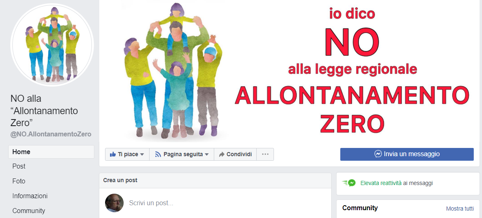The height and width of the screenshot is (218, 482).
Task: Click the share arrow icon on Condividi
Action: [222, 155]
